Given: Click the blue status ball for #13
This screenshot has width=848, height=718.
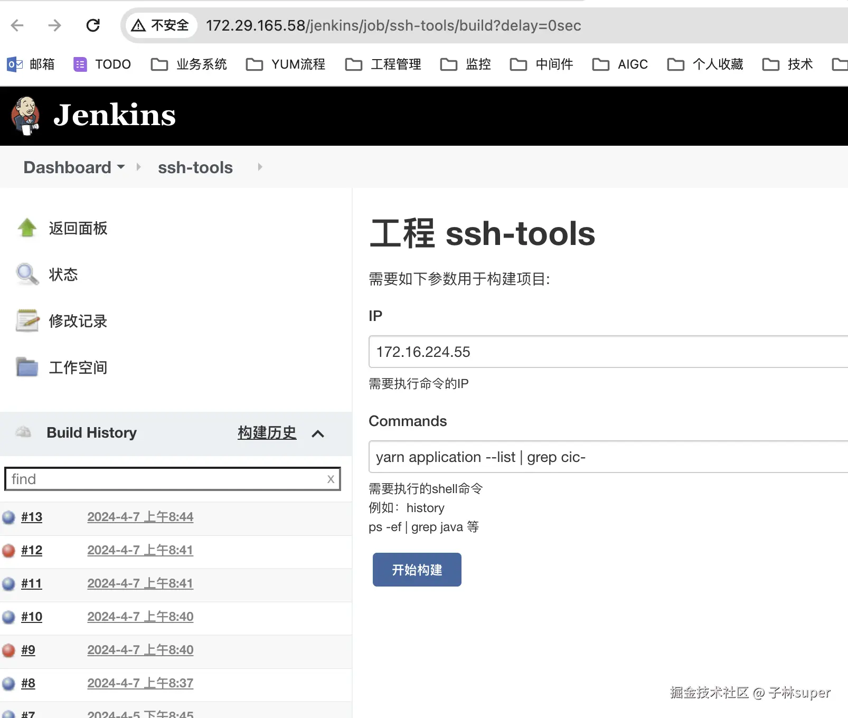Looking at the screenshot, I should point(8,517).
